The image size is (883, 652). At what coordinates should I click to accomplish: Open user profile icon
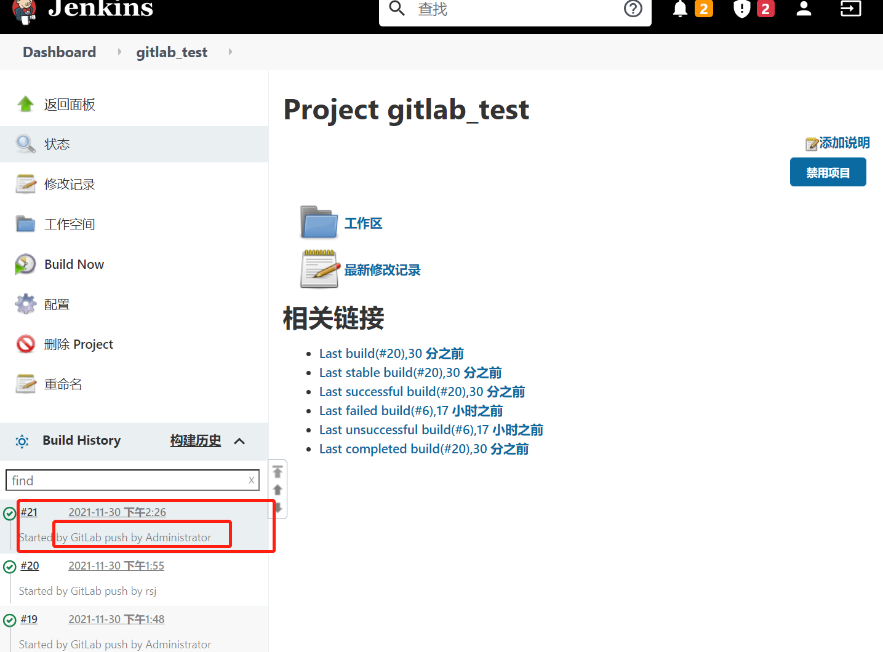pos(804,9)
